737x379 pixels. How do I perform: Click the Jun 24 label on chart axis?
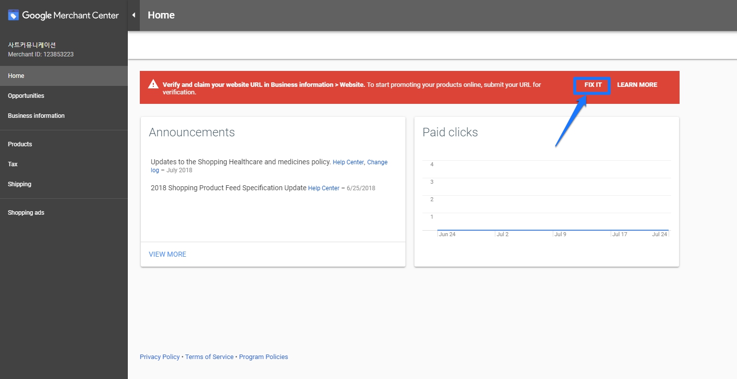447,234
